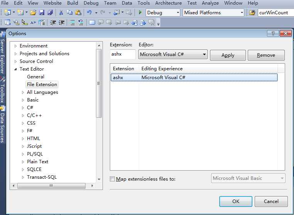
Task: Click the Apply button
Action: pyautogui.click(x=228, y=55)
